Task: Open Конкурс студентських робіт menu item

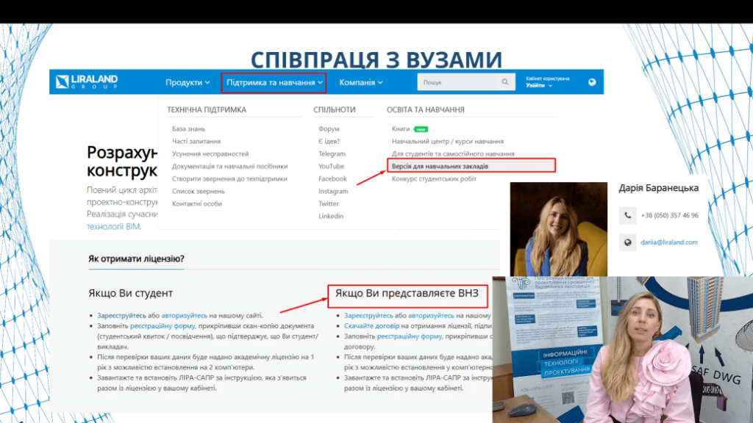Action: [434, 179]
